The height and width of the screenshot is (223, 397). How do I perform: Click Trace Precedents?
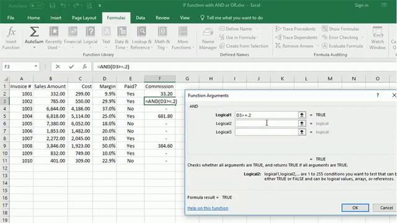pyautogui.click(x=295, y=29)
